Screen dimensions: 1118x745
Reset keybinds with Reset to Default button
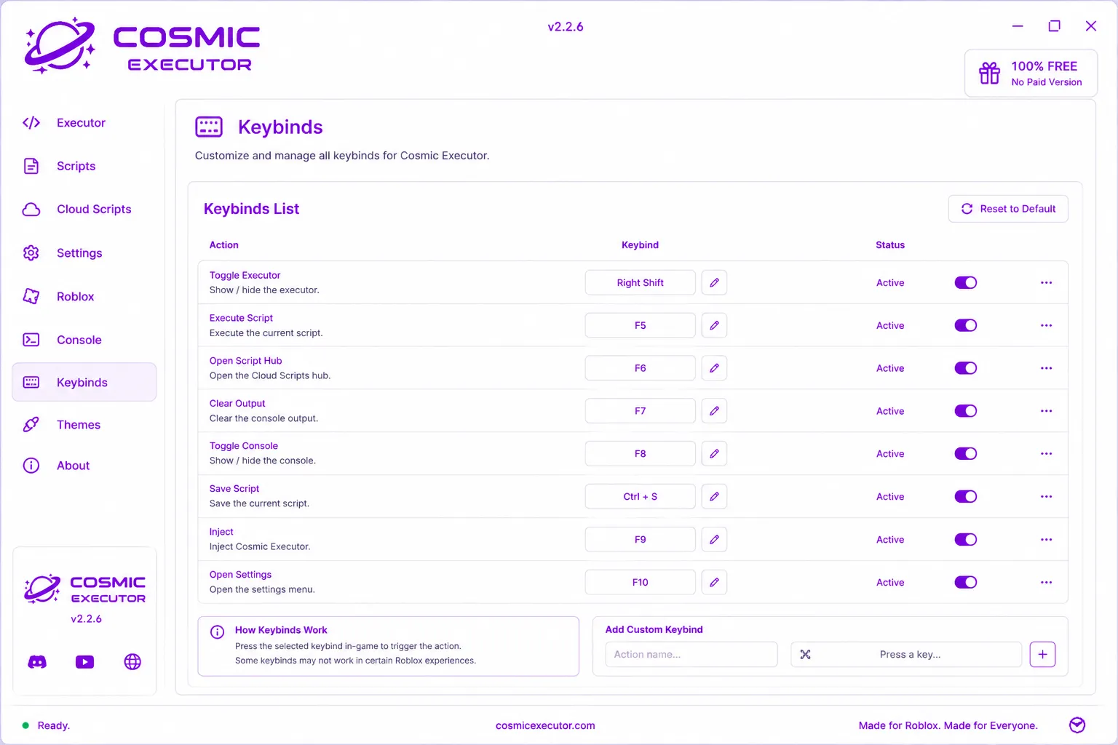click(x=1008, y=209)
